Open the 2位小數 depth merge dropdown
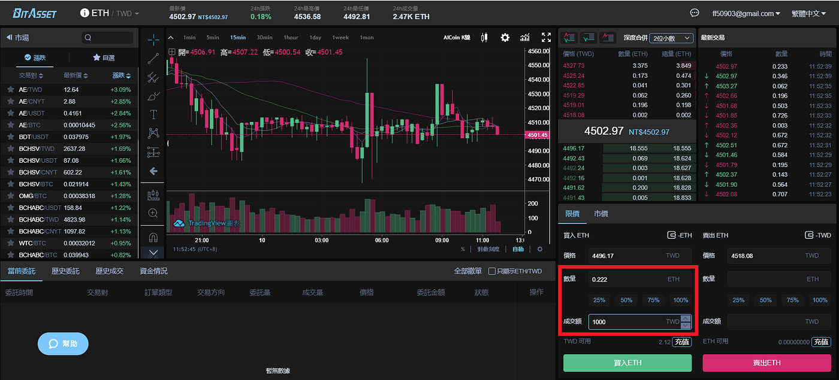The width and height of the screenshot is (839, 380). click(x=671, y=38)
